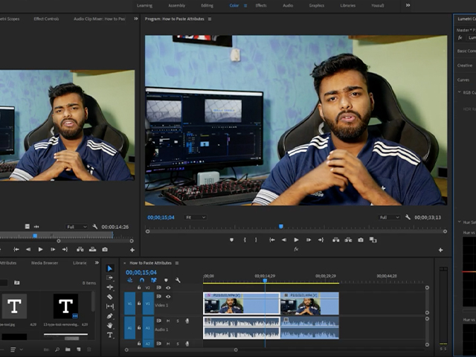The image size is (476, 357).
Task: Show hidden Source panel tabs chevron
Action: pyautogui.click(x=135, y=19)
